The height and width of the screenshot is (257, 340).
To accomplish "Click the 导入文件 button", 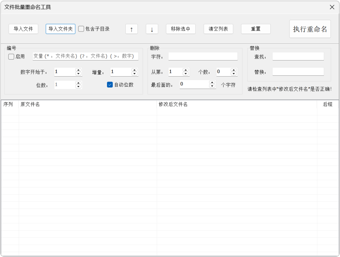I will (23, 29).
